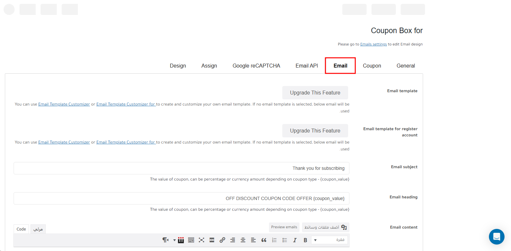This screenshot has width=511, height=251.
Task: Click the insert link icon
Action: 222,240
